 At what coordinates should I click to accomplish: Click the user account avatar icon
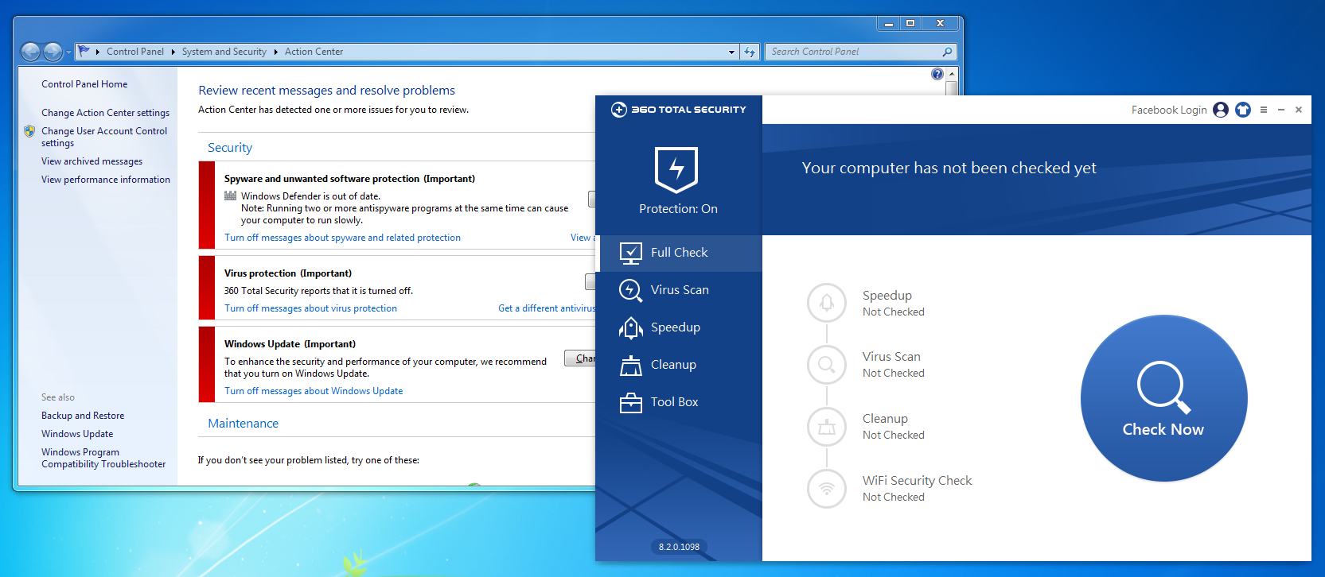tap(1221, 110)
